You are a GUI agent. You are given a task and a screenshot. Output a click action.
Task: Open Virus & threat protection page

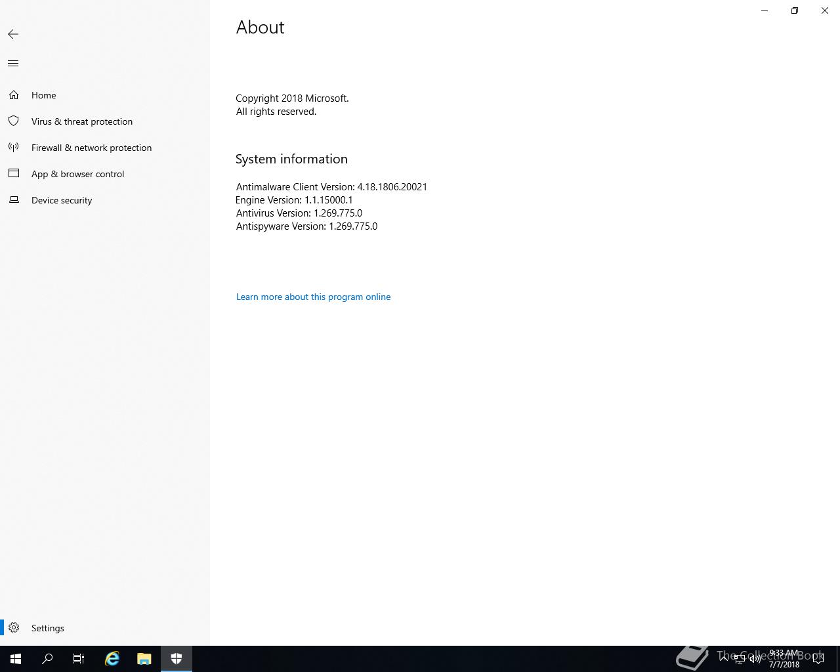tap(105, 121)
